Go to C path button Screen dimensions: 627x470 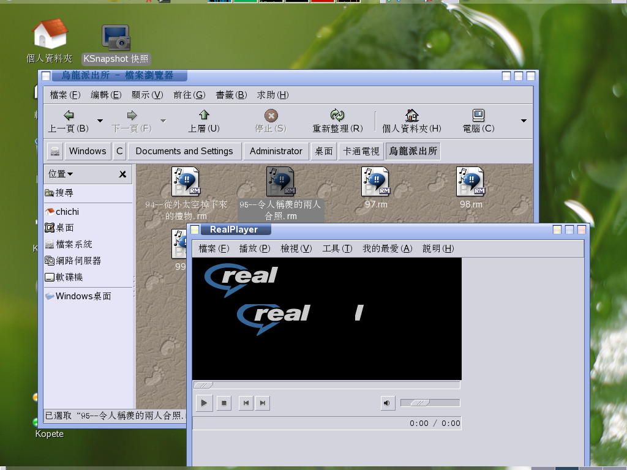[x=119, y=151]
